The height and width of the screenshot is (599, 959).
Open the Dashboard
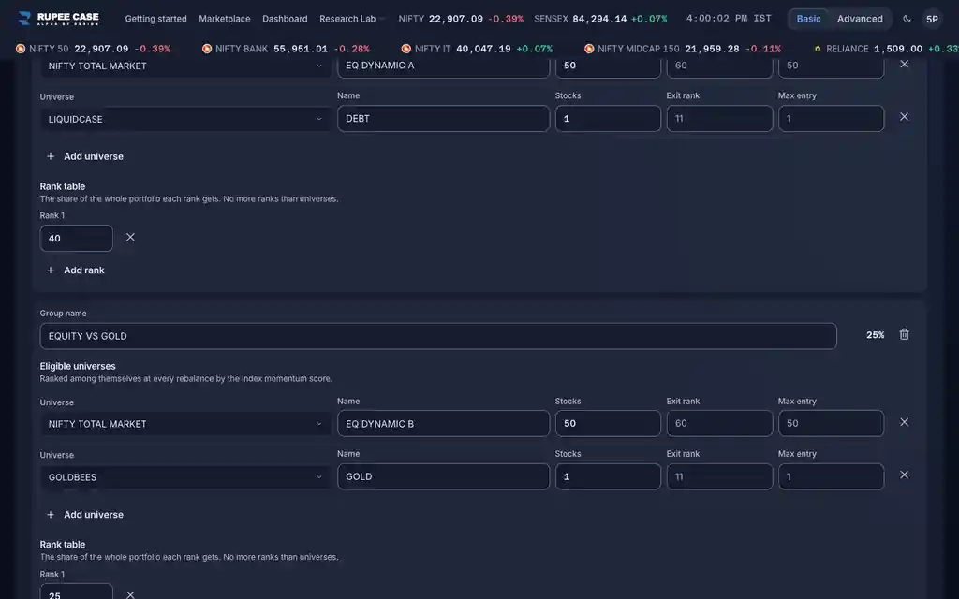tap(285, 19)
